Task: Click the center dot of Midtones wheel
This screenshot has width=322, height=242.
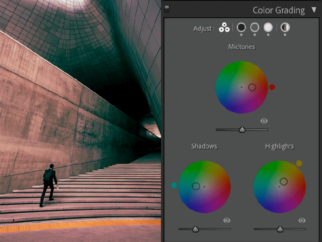Action: coord(241,87)
